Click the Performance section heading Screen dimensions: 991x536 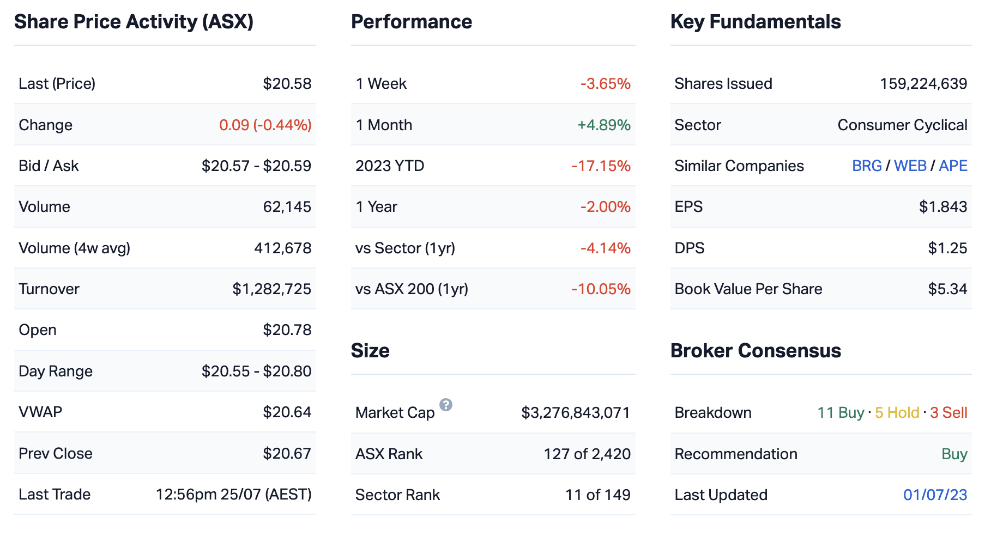(x=412, y=22)
